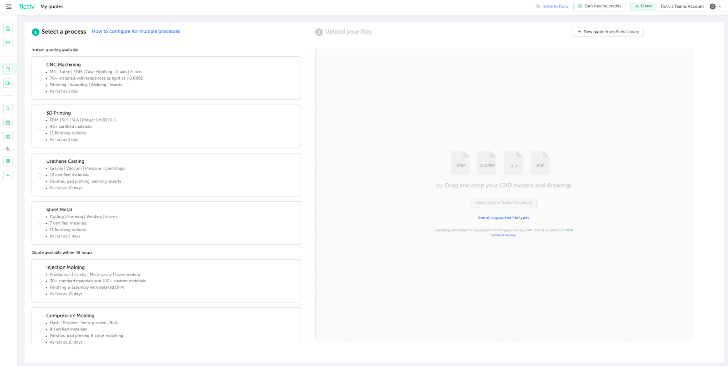
Task: Click the PDF file type icon
Action: [540, 163]
